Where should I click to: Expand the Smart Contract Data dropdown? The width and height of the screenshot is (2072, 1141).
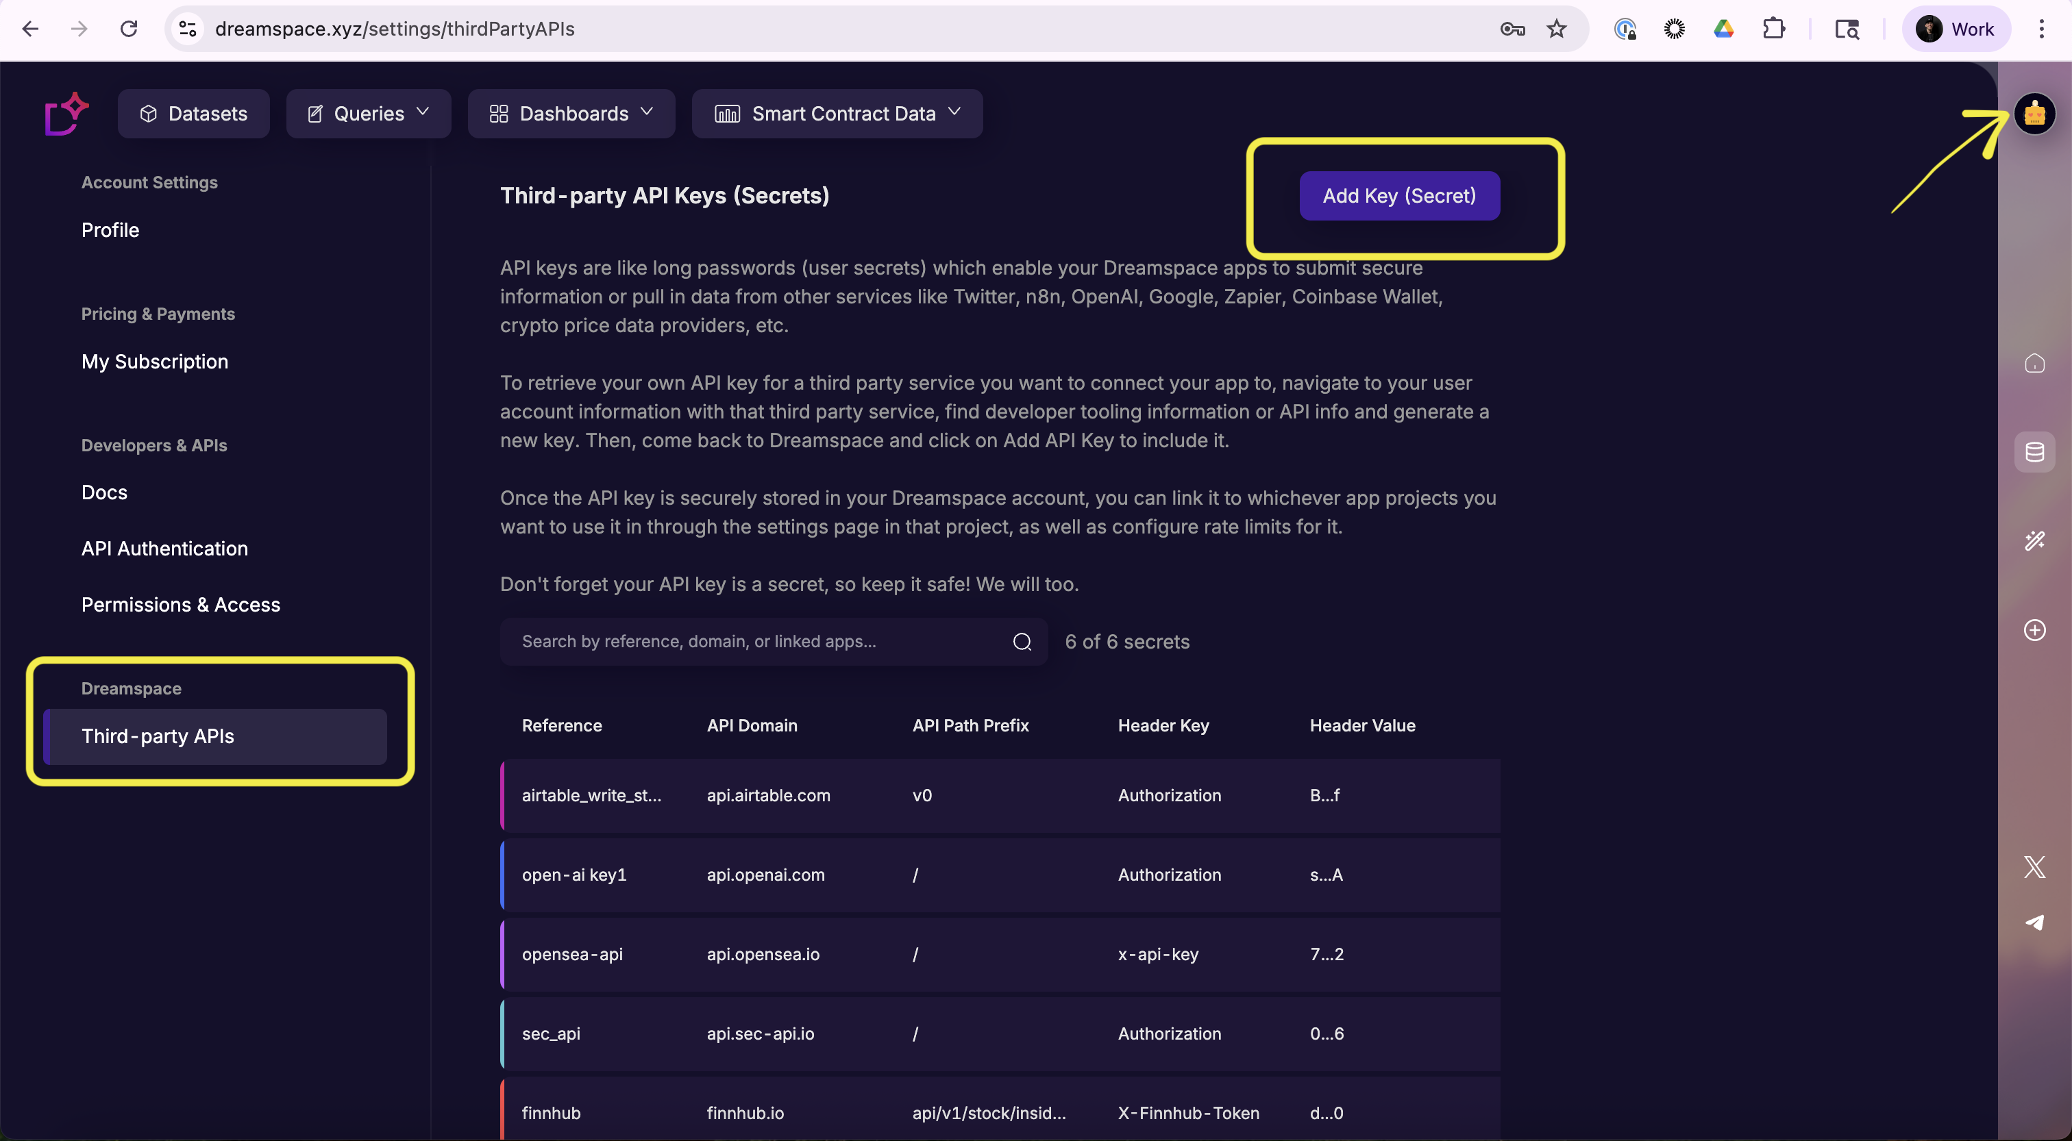pos(837,114)
